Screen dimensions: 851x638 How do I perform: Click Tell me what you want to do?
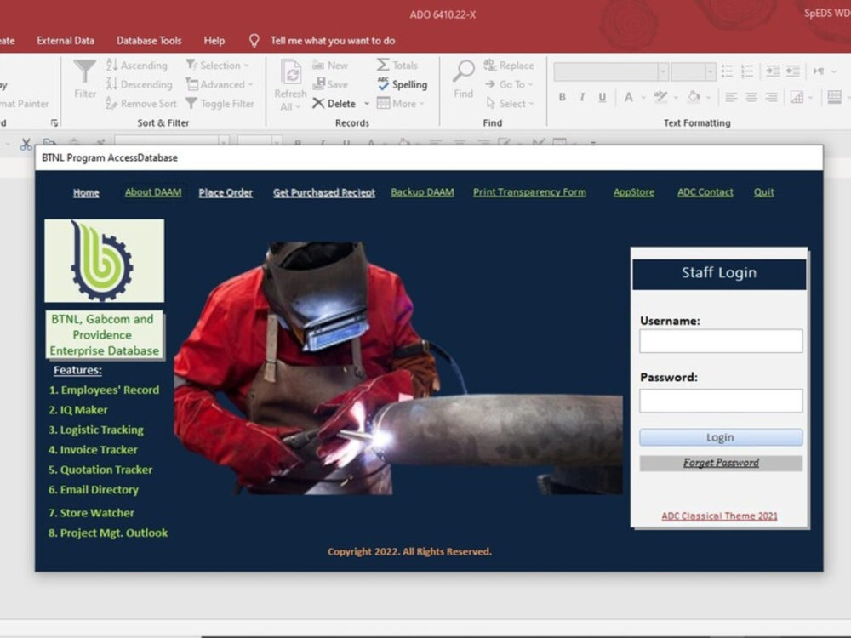click(x=332, y=41)
